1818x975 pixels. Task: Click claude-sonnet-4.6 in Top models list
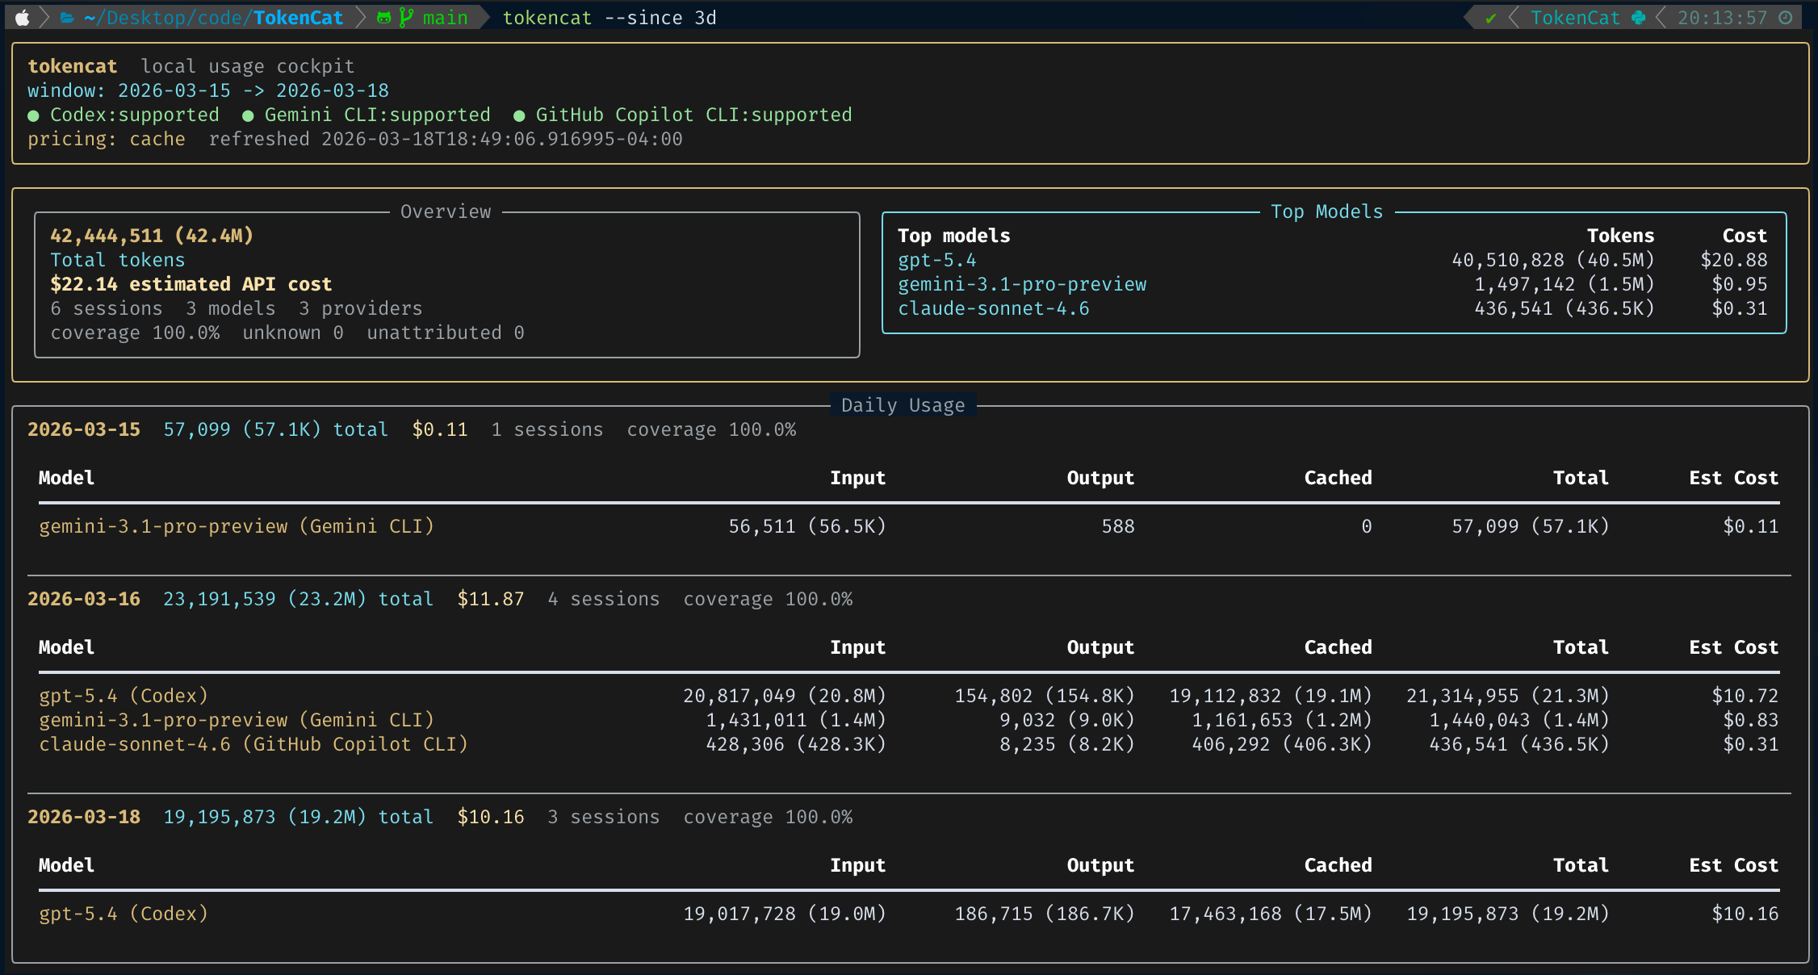994,308
